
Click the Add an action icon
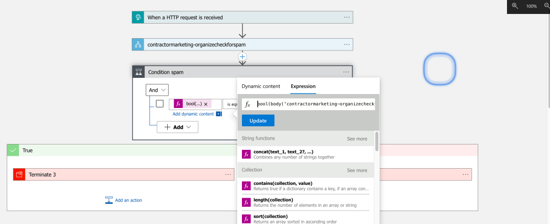point(109,200)
